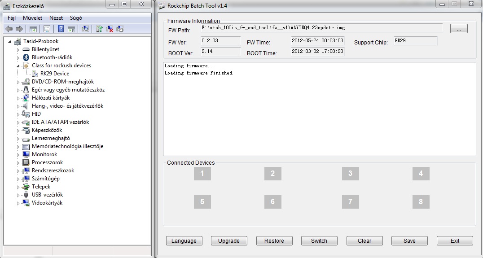
Task: Click the HID device icon
Action: (x=26, y=114)
